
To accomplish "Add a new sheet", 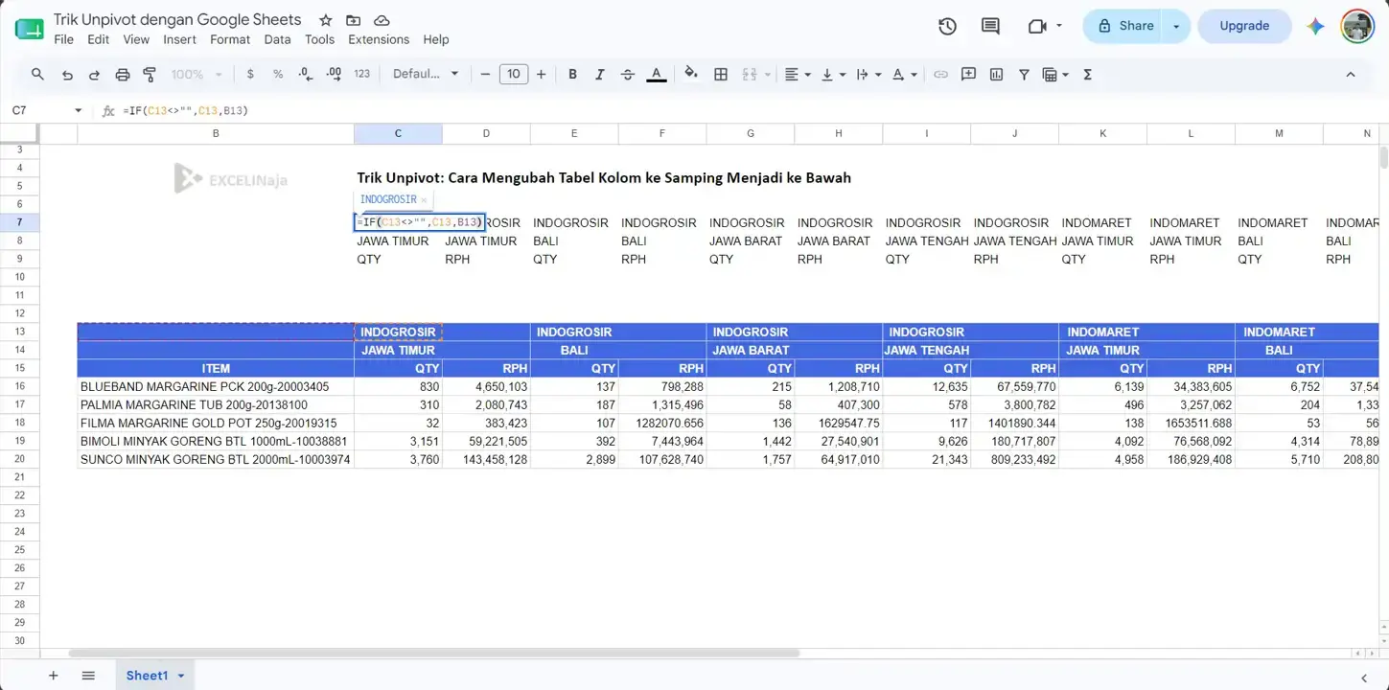I will [x=54, y=676].
